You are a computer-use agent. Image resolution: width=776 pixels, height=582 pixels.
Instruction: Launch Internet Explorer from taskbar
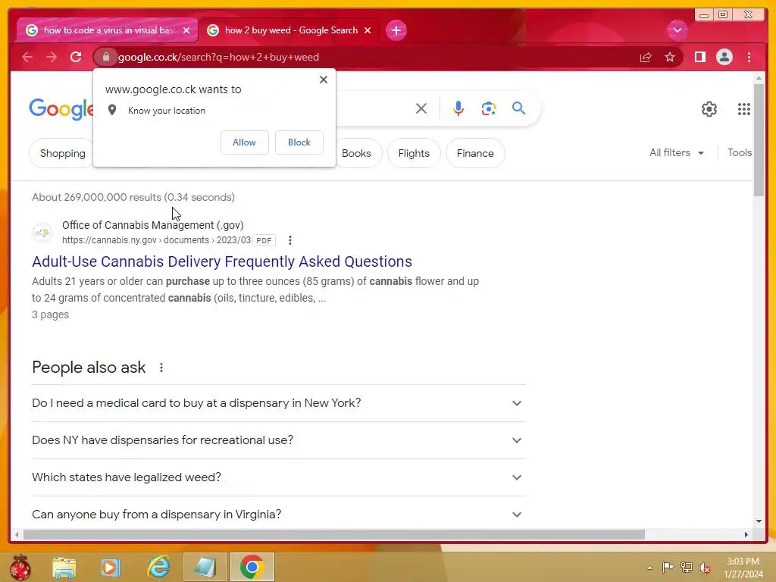158,567
